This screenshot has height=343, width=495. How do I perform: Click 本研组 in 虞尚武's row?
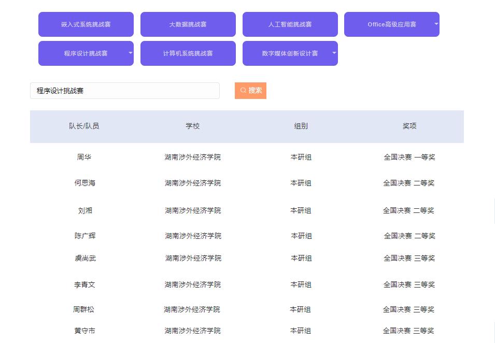click(x=302, y=258)
